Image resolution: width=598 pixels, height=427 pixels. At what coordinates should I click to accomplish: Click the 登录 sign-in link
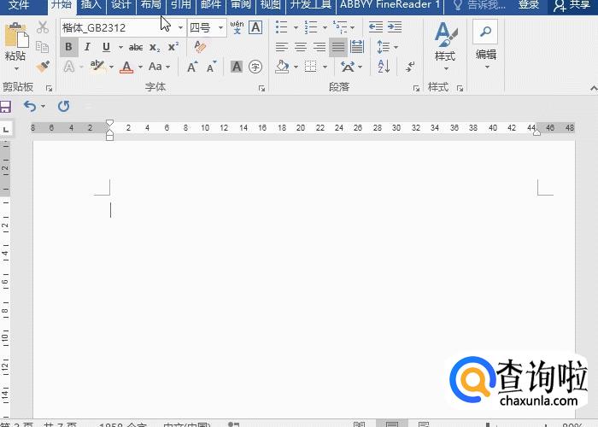(529, 5)
